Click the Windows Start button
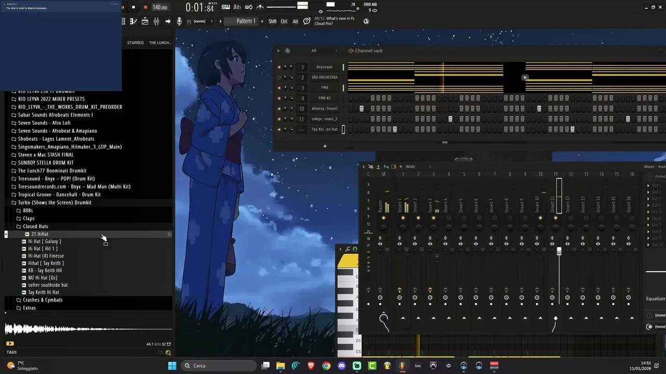The width and height of the screenshot is (666, 374). coord(172,366)
